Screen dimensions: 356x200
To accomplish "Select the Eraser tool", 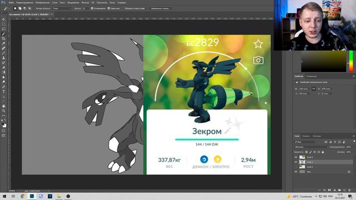I will 3,67.
